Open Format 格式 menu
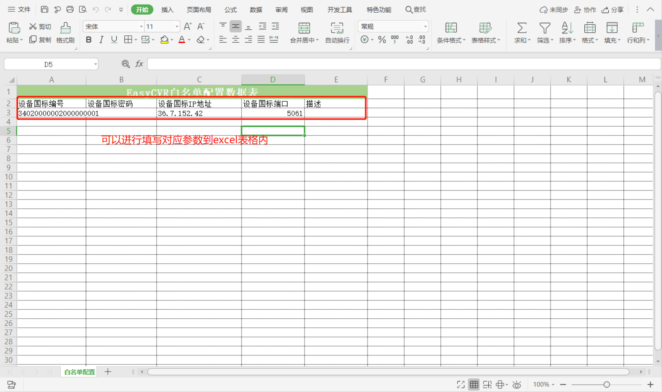Image resolution: width=662 pixels, height=392 pixels. tap(590, 33)
